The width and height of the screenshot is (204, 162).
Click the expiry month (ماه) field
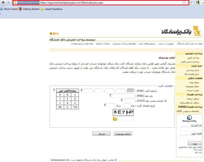pyautogui.click(x=127, y=106)
